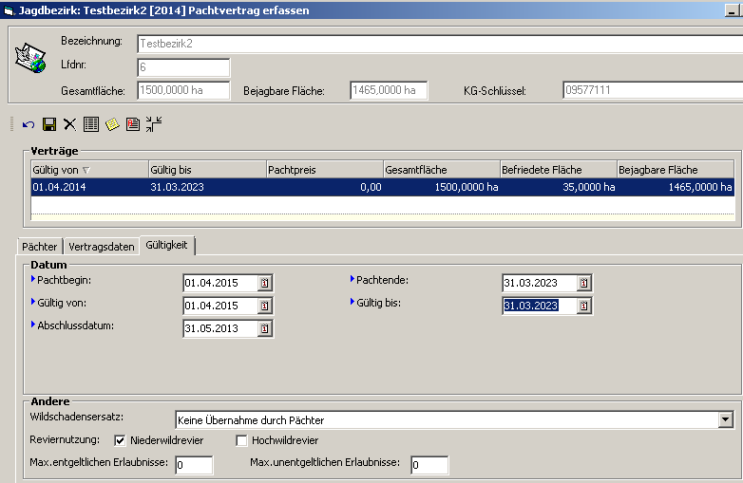Open the list table view icon
Image resolution: width=743 pixels, height=483 pixels.
(x=91, y=124)
